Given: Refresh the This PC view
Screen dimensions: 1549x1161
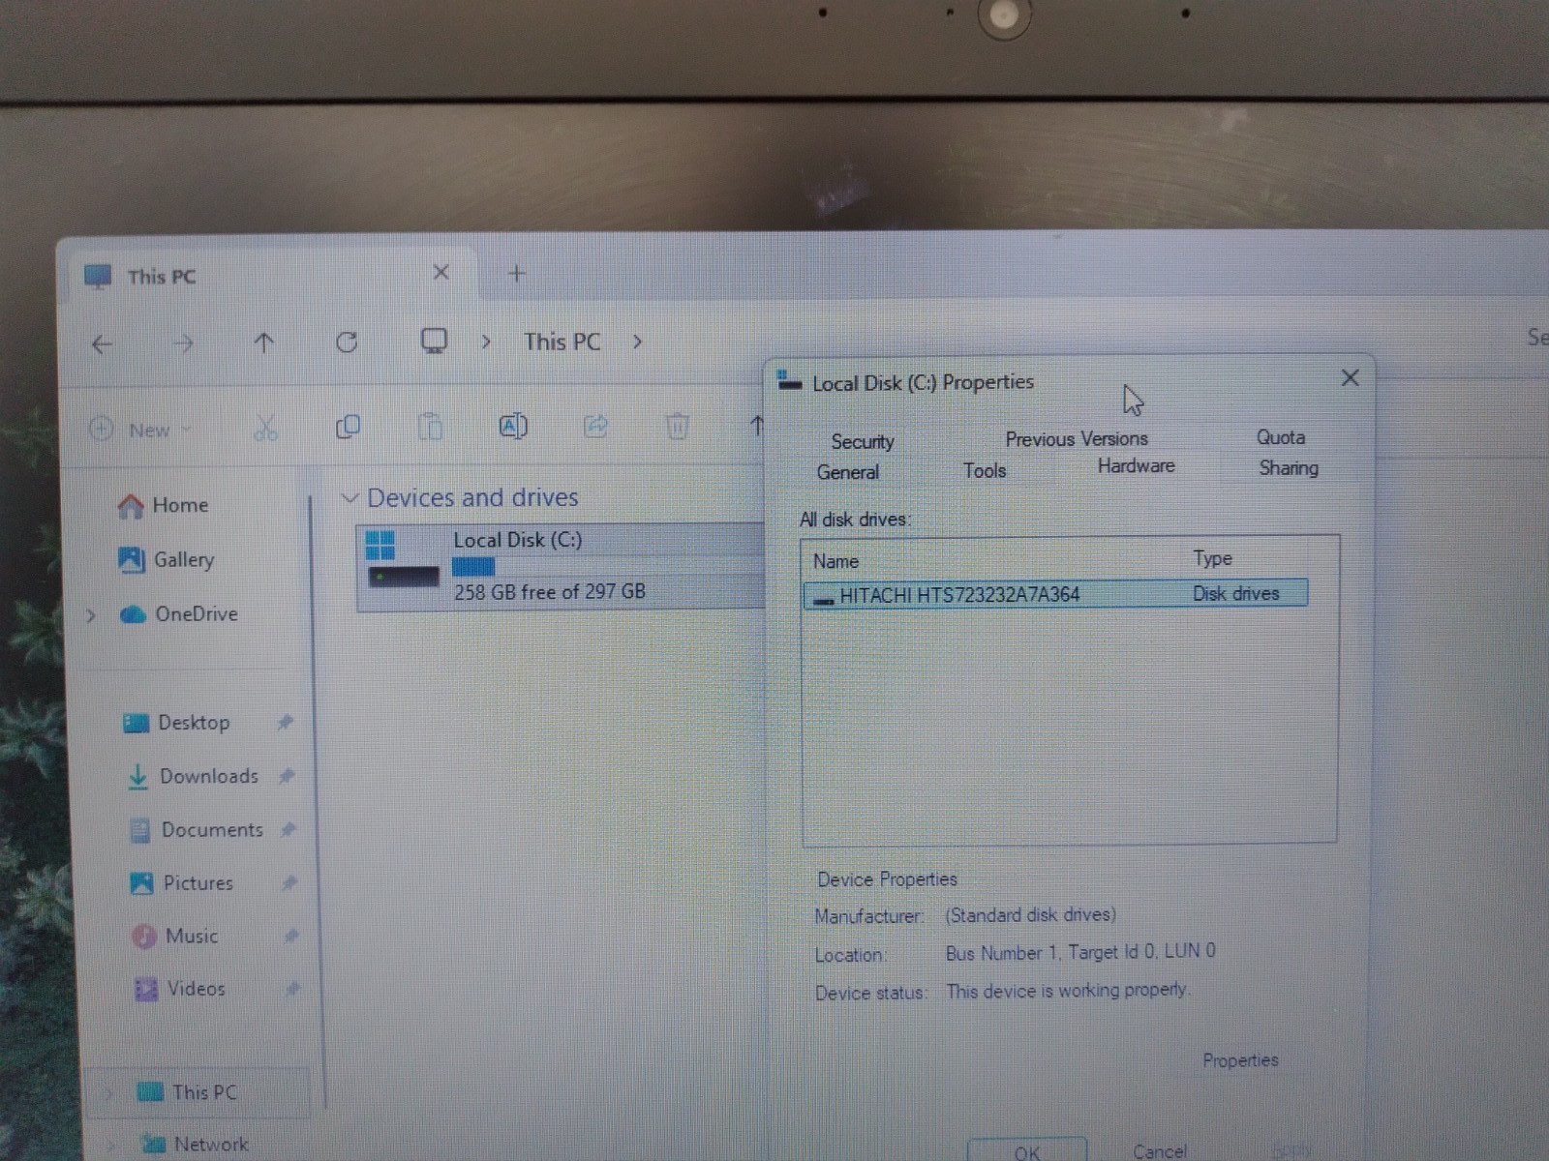Looking at the screenshot, I should tap(347, 342).
